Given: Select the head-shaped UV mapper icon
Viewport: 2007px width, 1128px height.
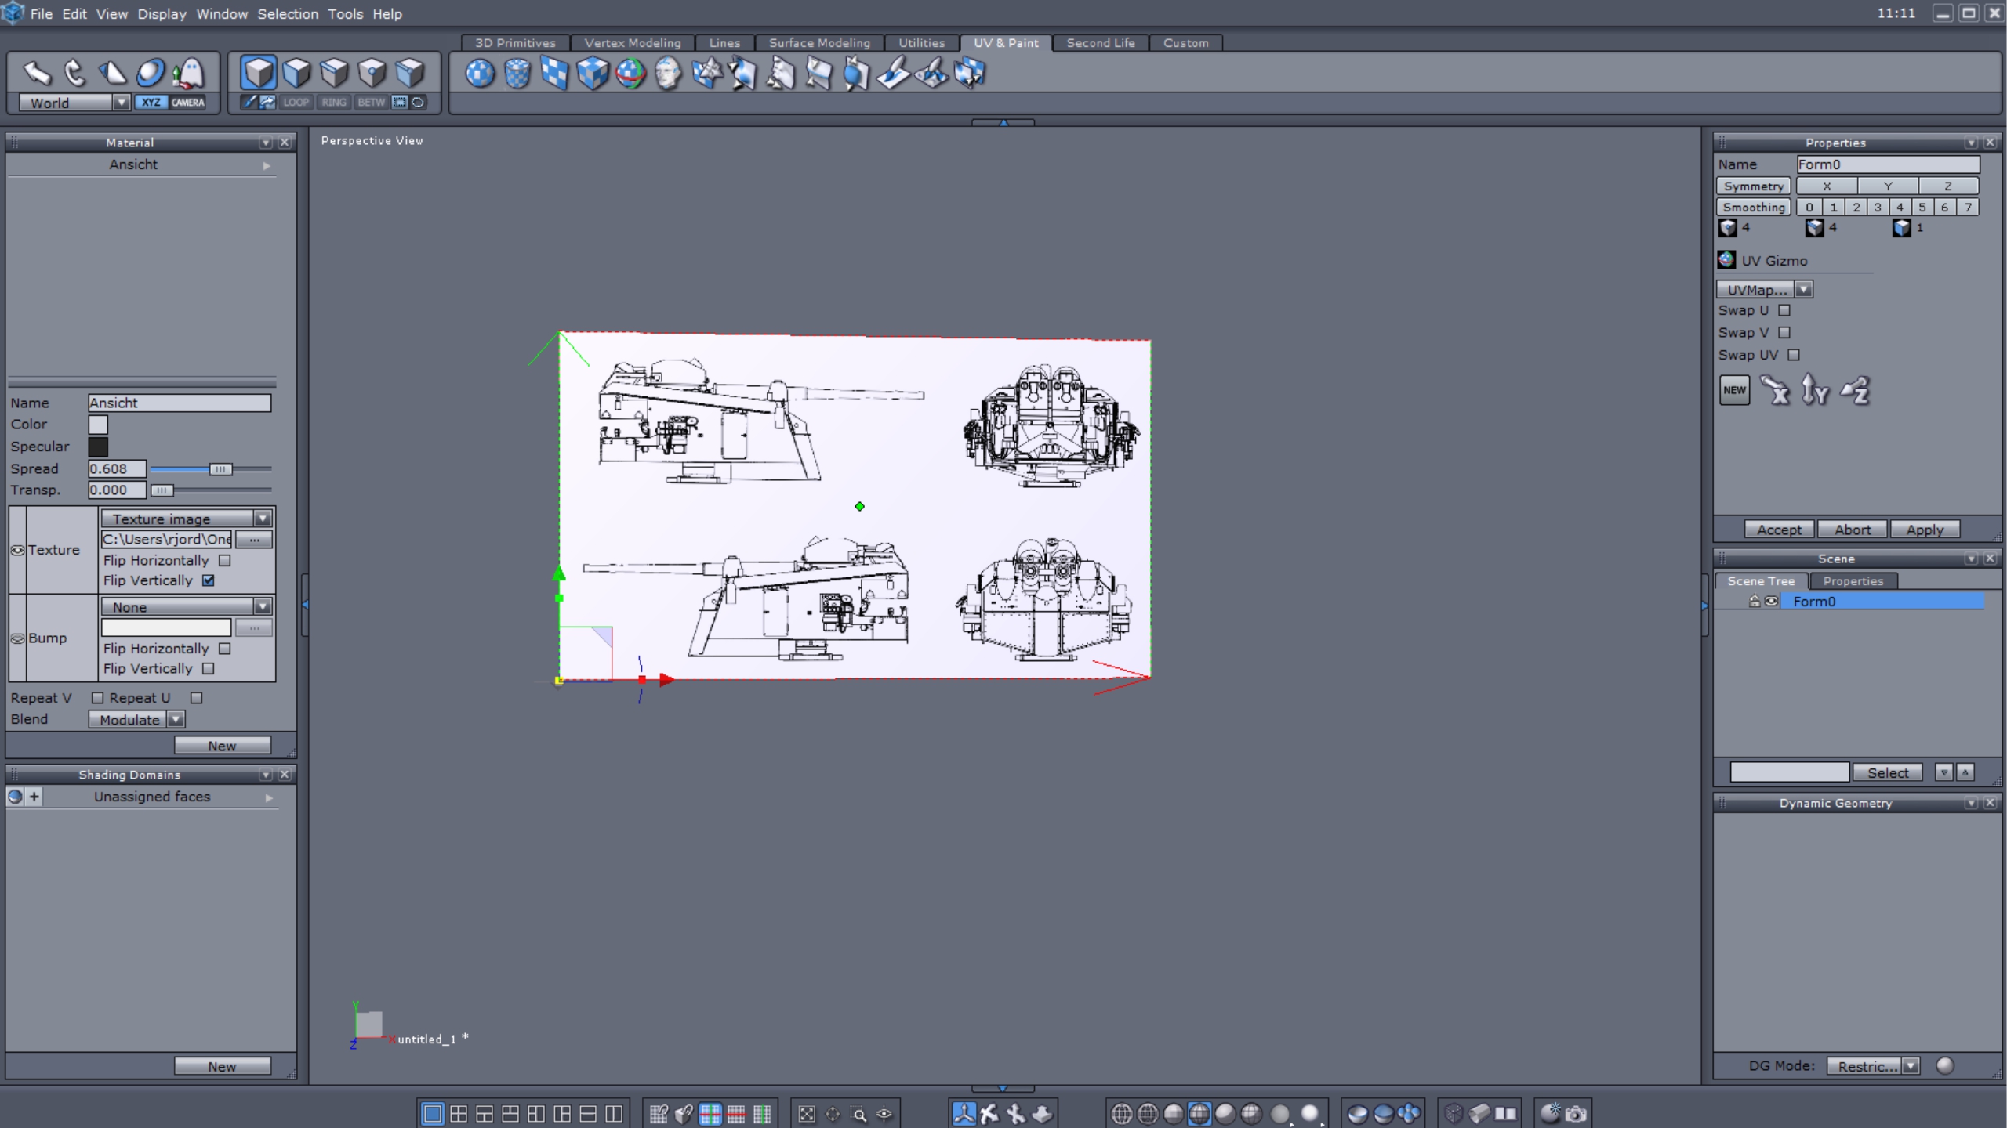Looking at the screenshot, I should click(x=668, y=74).
